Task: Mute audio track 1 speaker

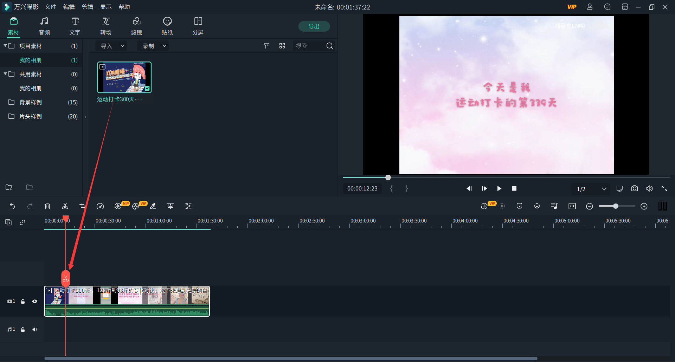Action: tap(34, 329)
